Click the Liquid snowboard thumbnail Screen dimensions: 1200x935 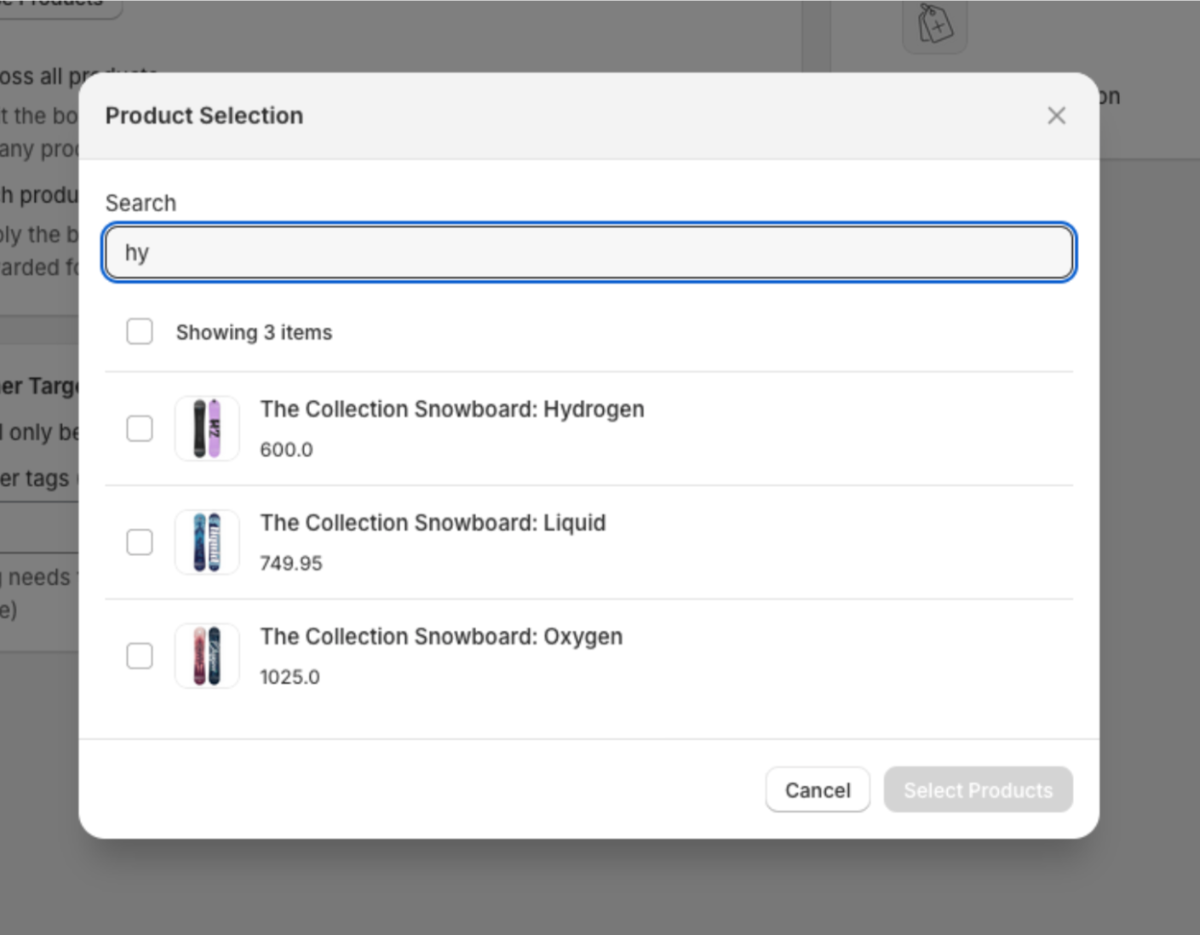pyautogui.click(x=207, y=542)
